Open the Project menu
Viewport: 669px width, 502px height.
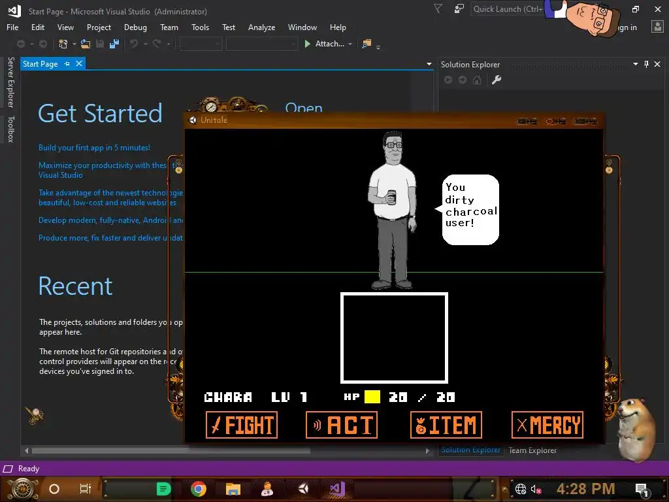pyautogui.click(x=99, y=27)
